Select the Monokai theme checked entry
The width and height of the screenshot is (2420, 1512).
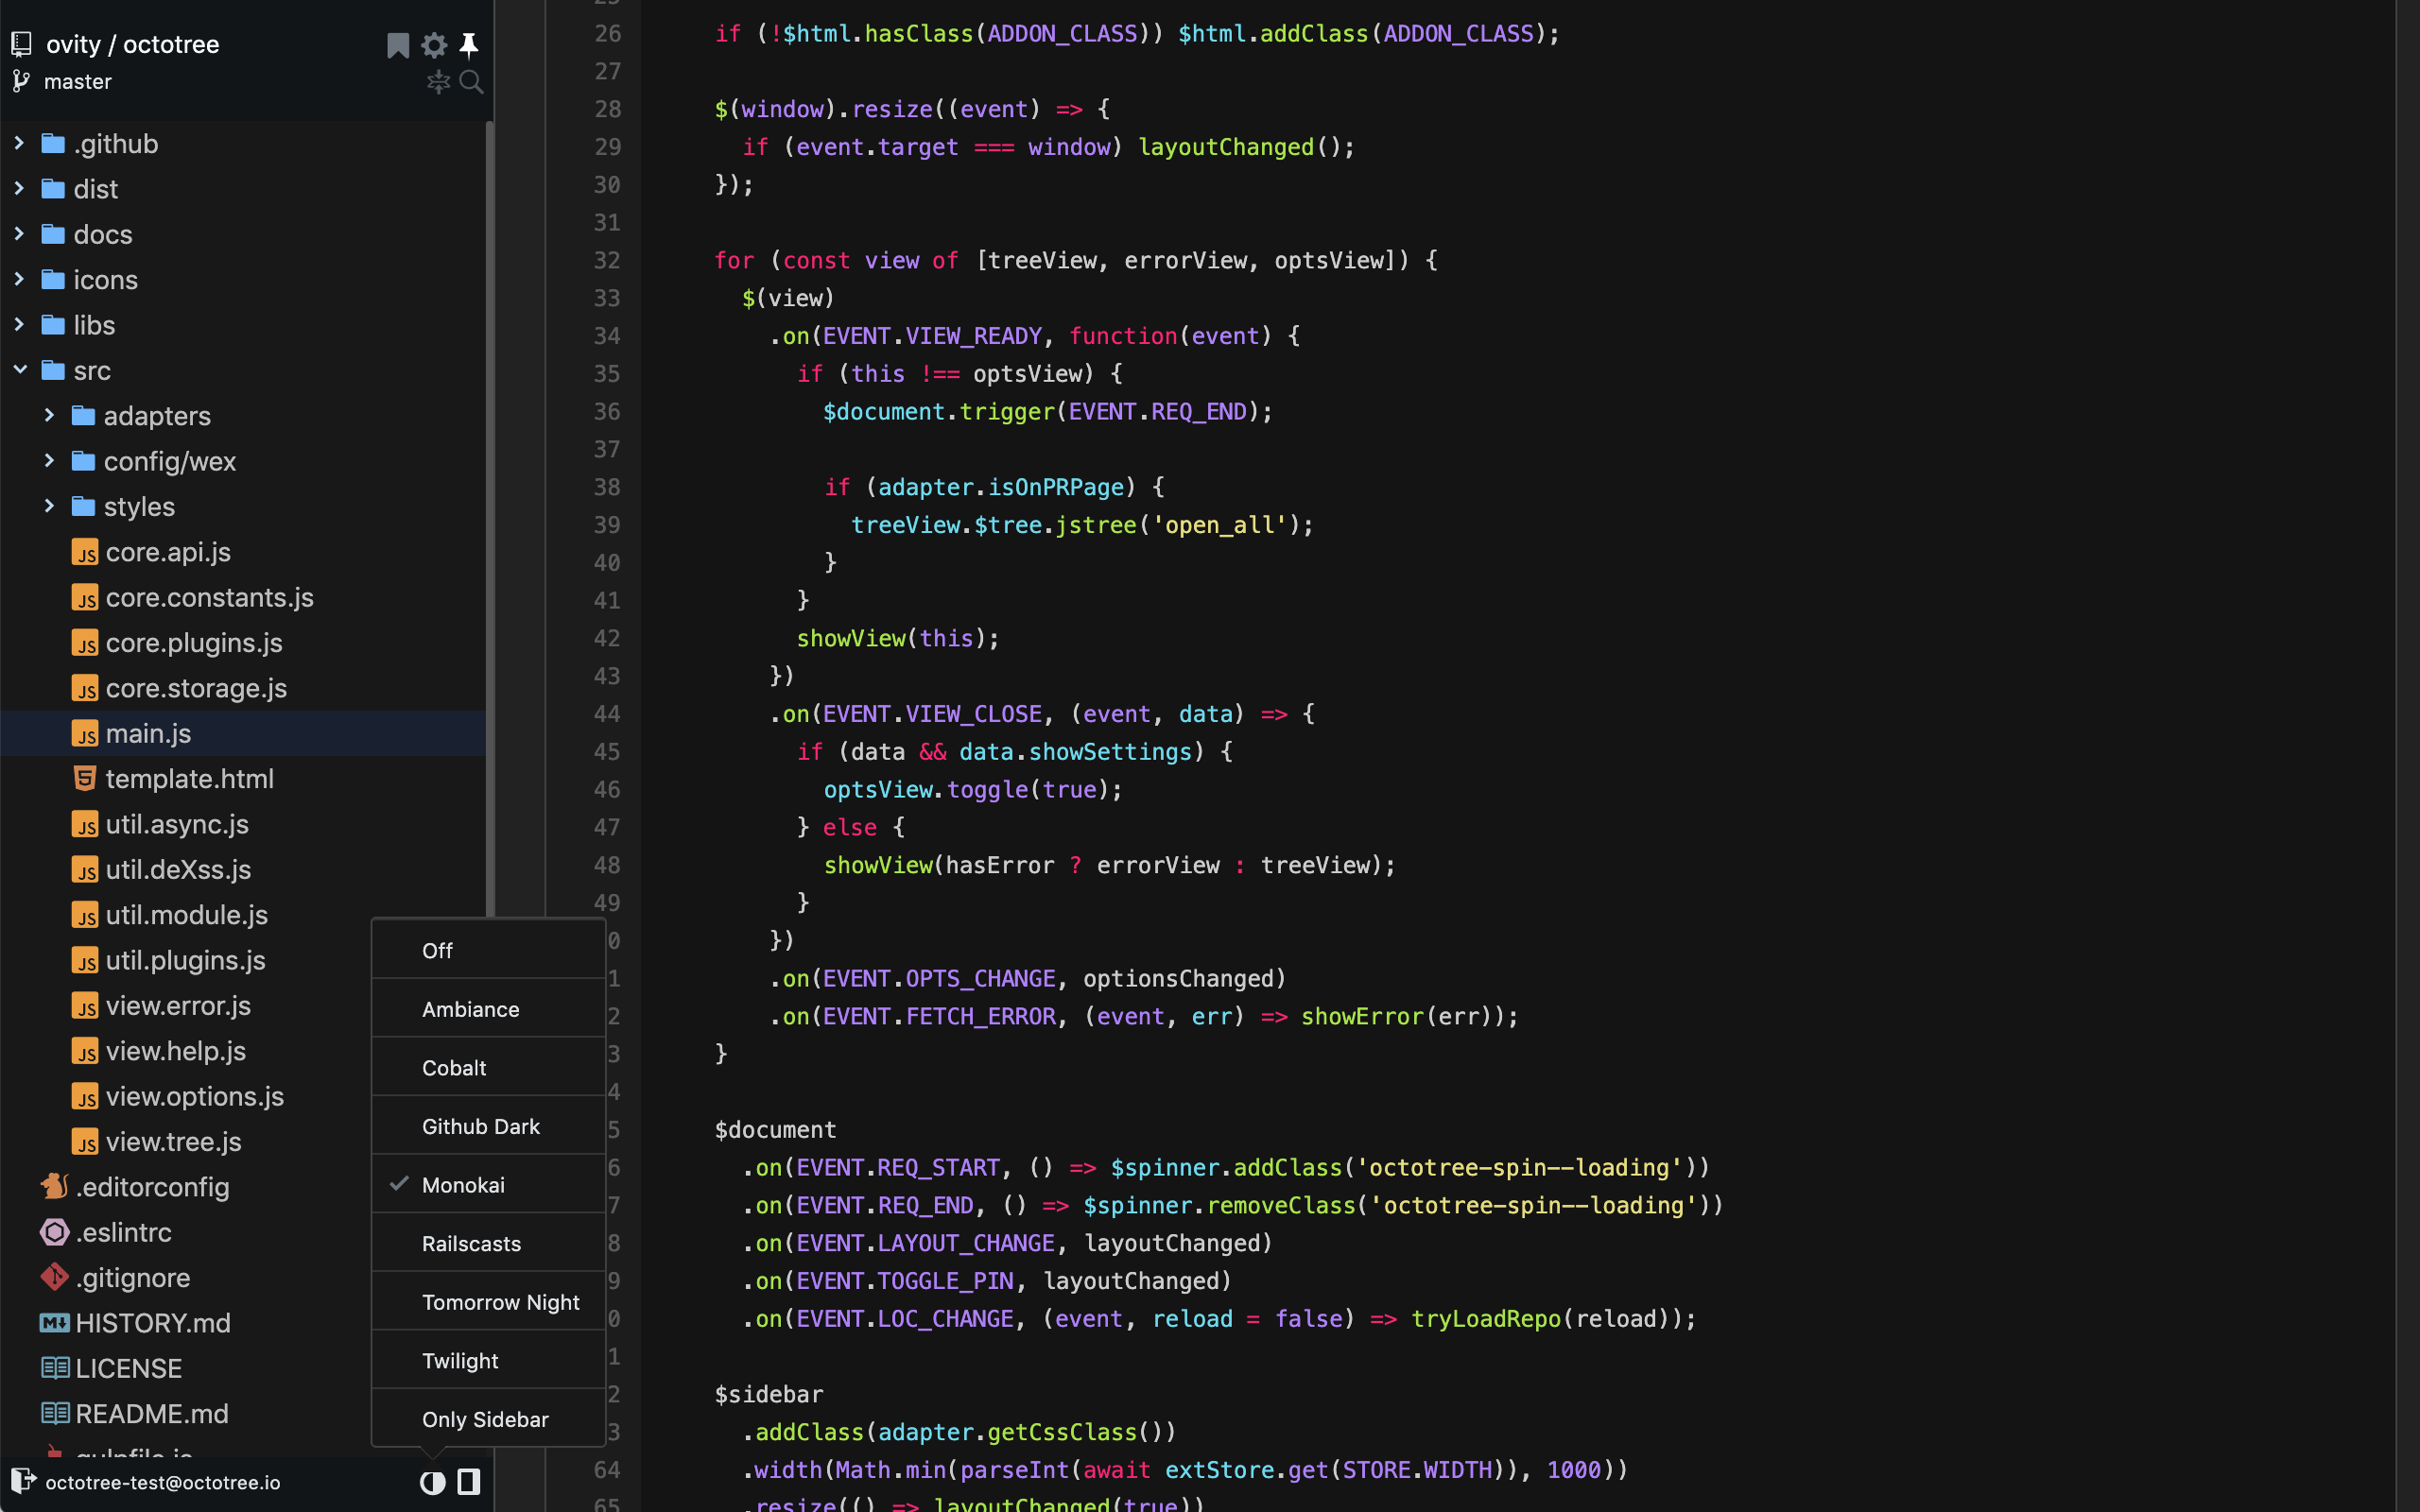point(463,1185)
